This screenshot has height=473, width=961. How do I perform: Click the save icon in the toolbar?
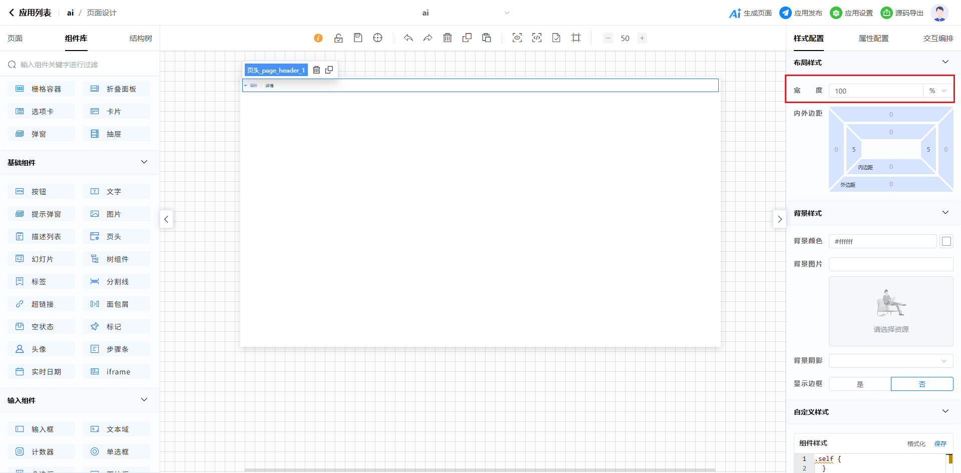click(x=358, y=38)
